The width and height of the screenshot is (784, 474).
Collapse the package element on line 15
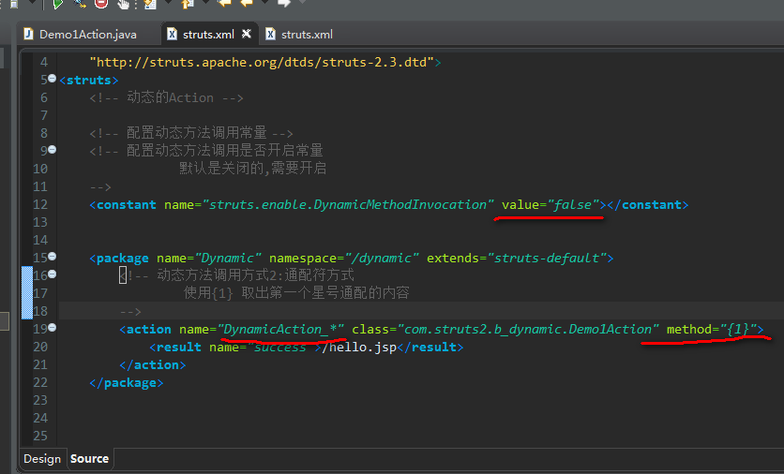[x=52, y=257]
